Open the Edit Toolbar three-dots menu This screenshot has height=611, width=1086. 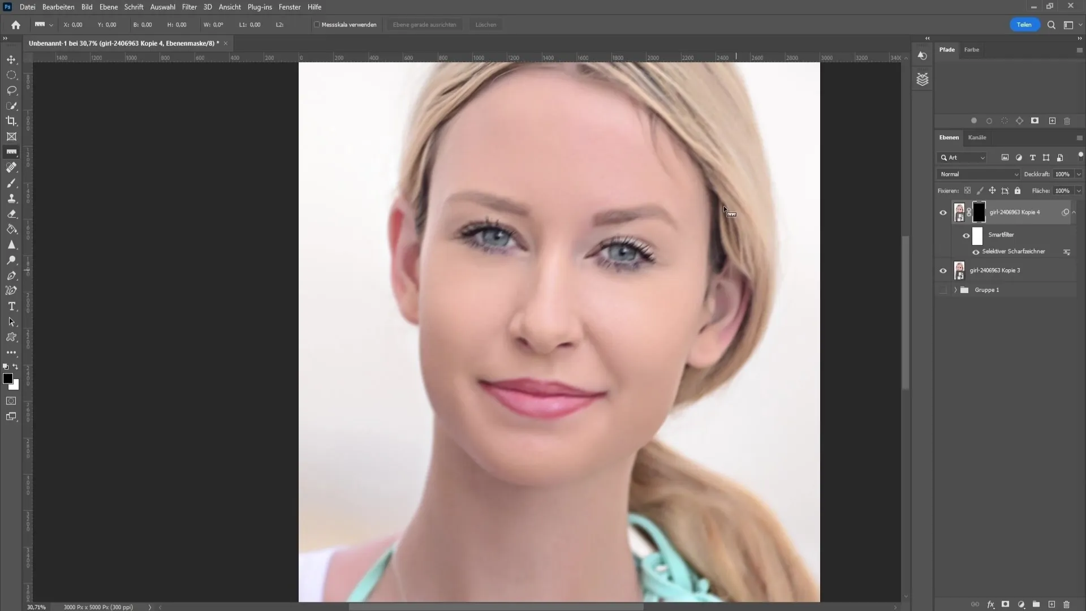click(x=11, y=352)
